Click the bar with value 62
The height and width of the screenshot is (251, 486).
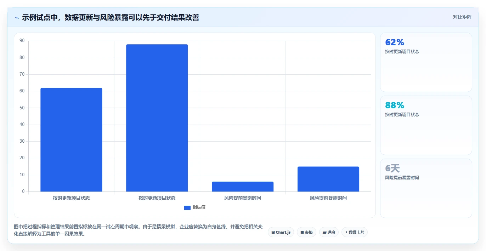(71, 140)
